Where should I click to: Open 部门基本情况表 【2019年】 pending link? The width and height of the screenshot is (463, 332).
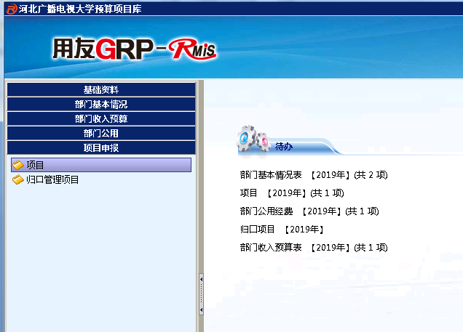click(x=313, y=175)
